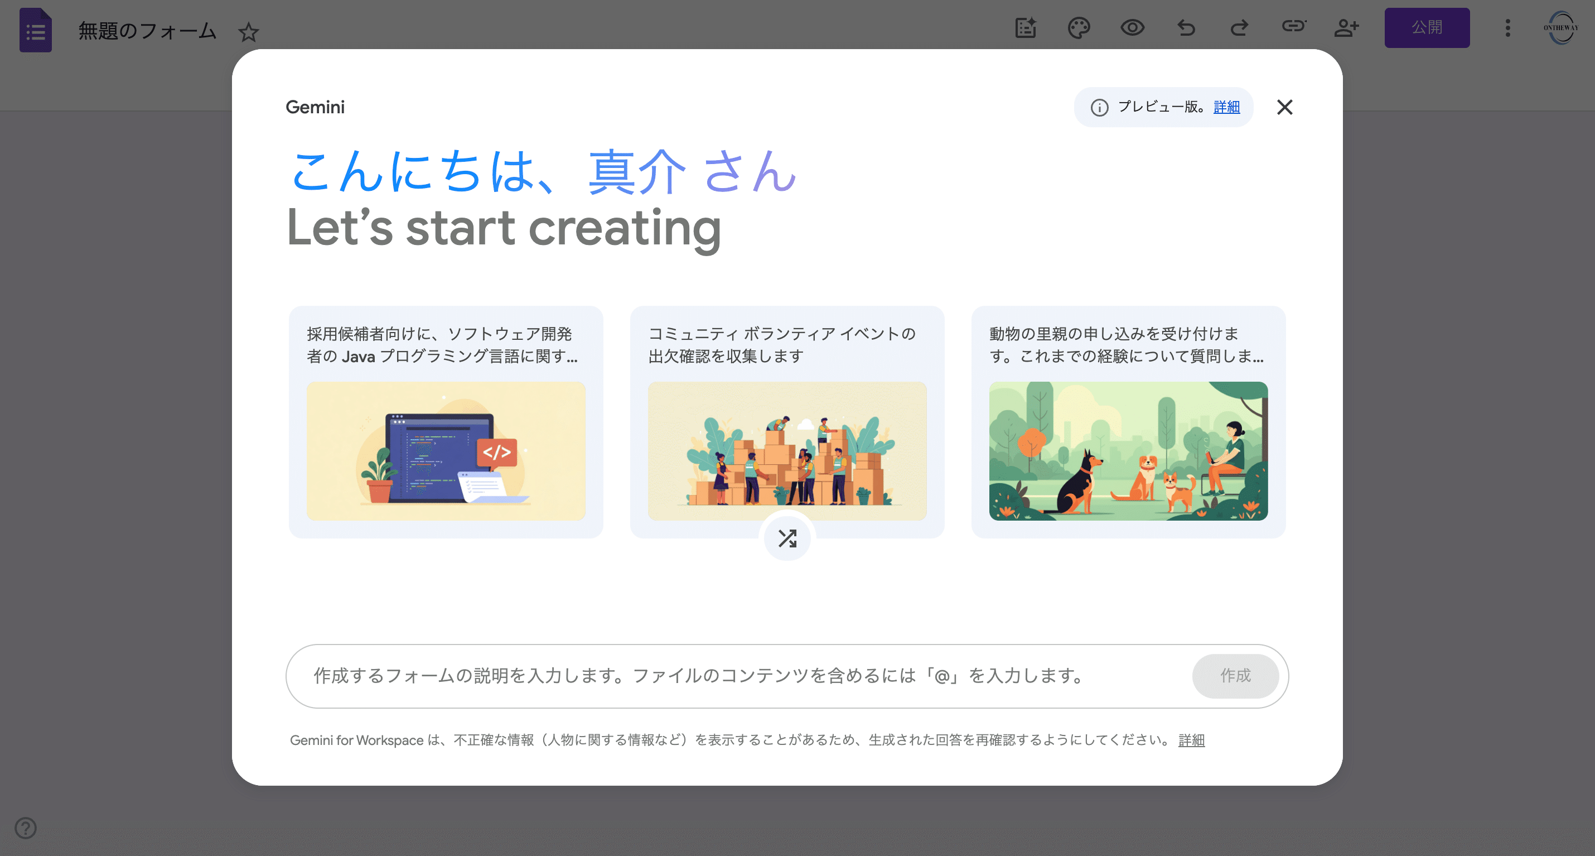Focus the form description input field
1595x856 pixels.
tap(737, 676)
